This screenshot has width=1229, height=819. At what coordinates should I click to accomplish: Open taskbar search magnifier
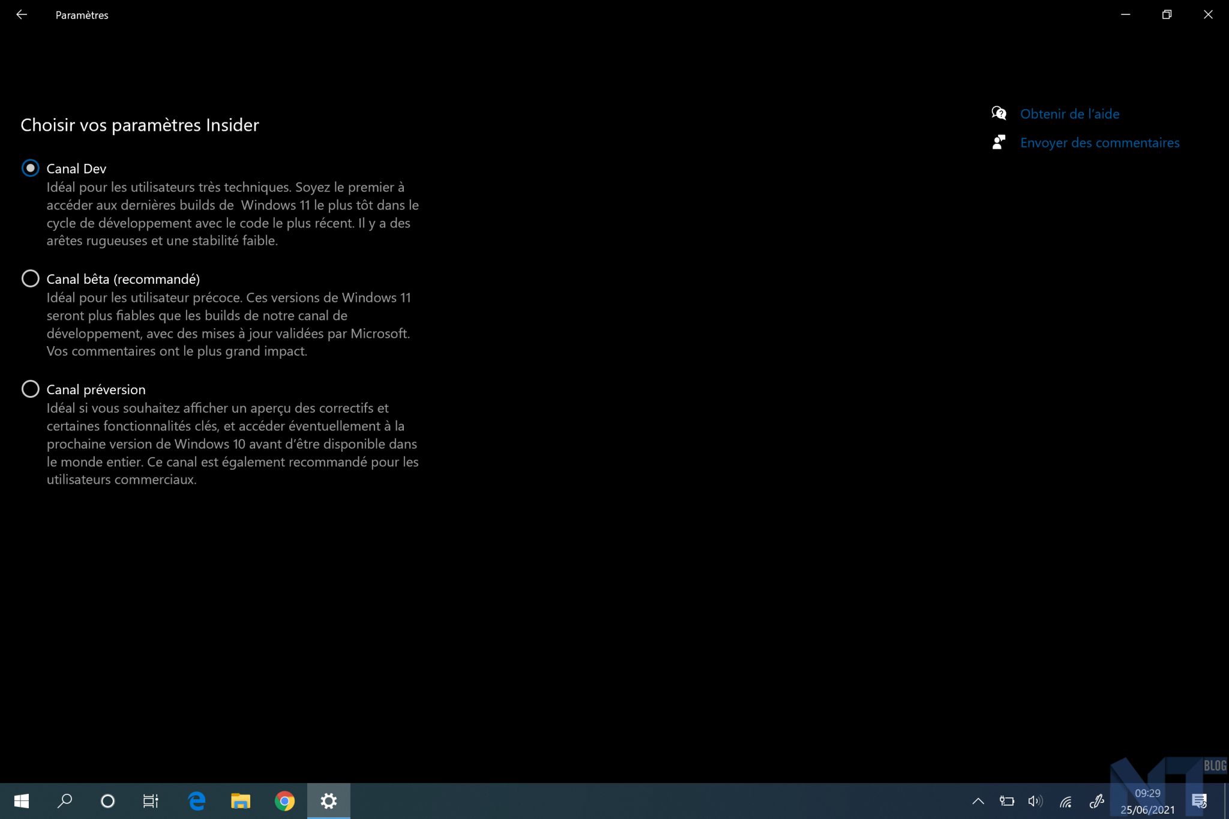(64, 800)
